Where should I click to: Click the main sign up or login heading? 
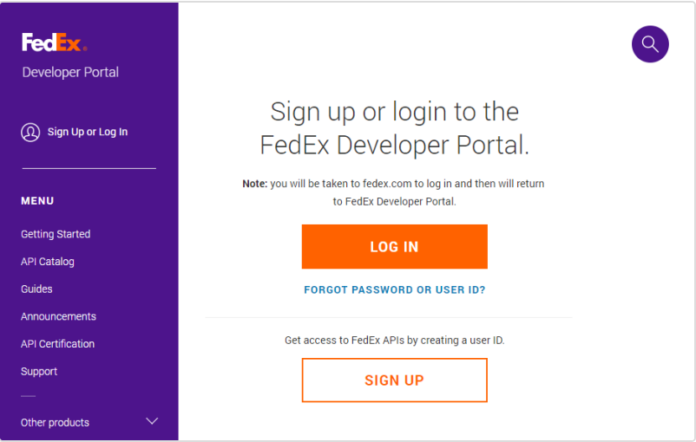(x=394, y=128)
